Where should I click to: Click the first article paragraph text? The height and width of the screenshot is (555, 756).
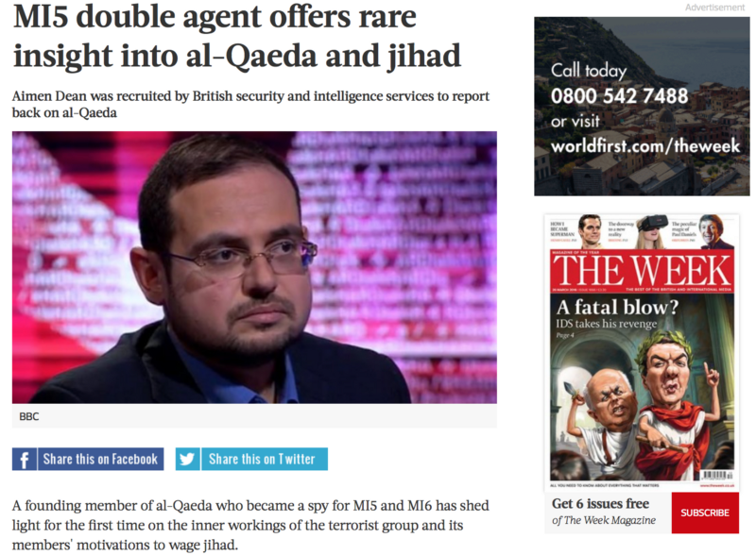click(250, 525)
